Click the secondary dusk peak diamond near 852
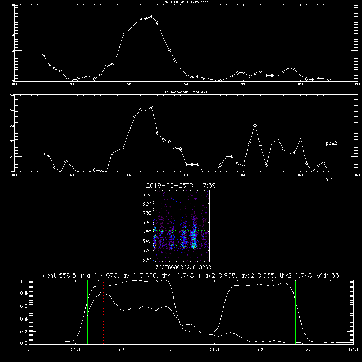The height and width of the screenshot is (362, 362). click(255, 125)
